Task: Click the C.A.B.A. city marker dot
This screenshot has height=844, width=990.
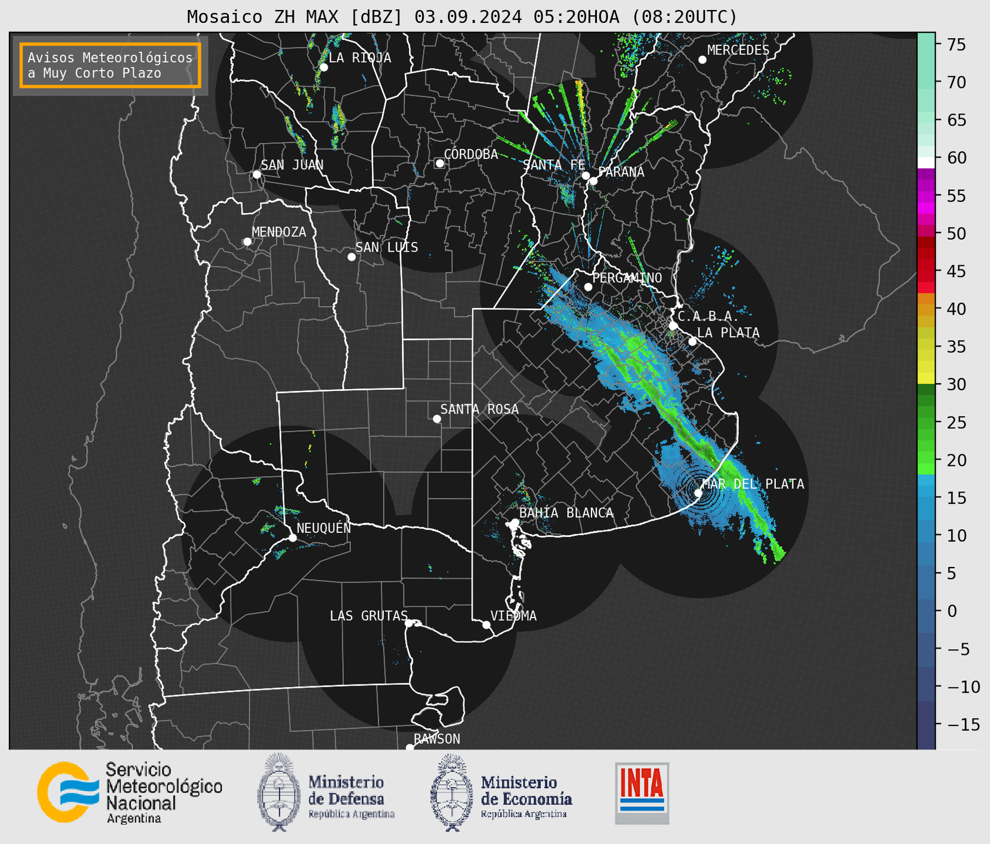Action: click(674, 326)
